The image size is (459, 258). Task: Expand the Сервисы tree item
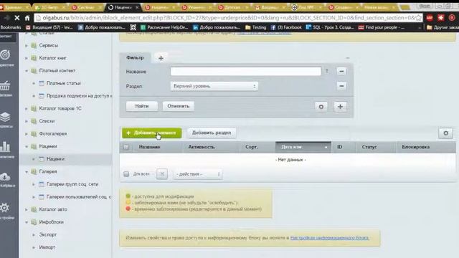tap(27, 46)
